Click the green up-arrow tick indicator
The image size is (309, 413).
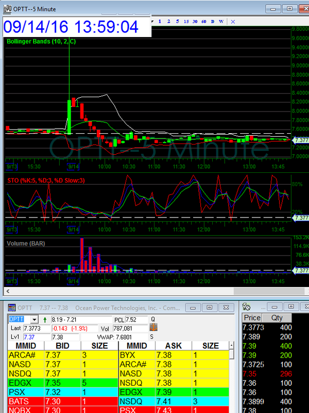point(45,319)
